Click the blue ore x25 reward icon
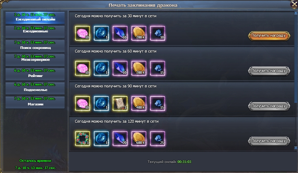The height and width of the screenshot is (173, 298). pyautogui.click(x=158, y=138)
